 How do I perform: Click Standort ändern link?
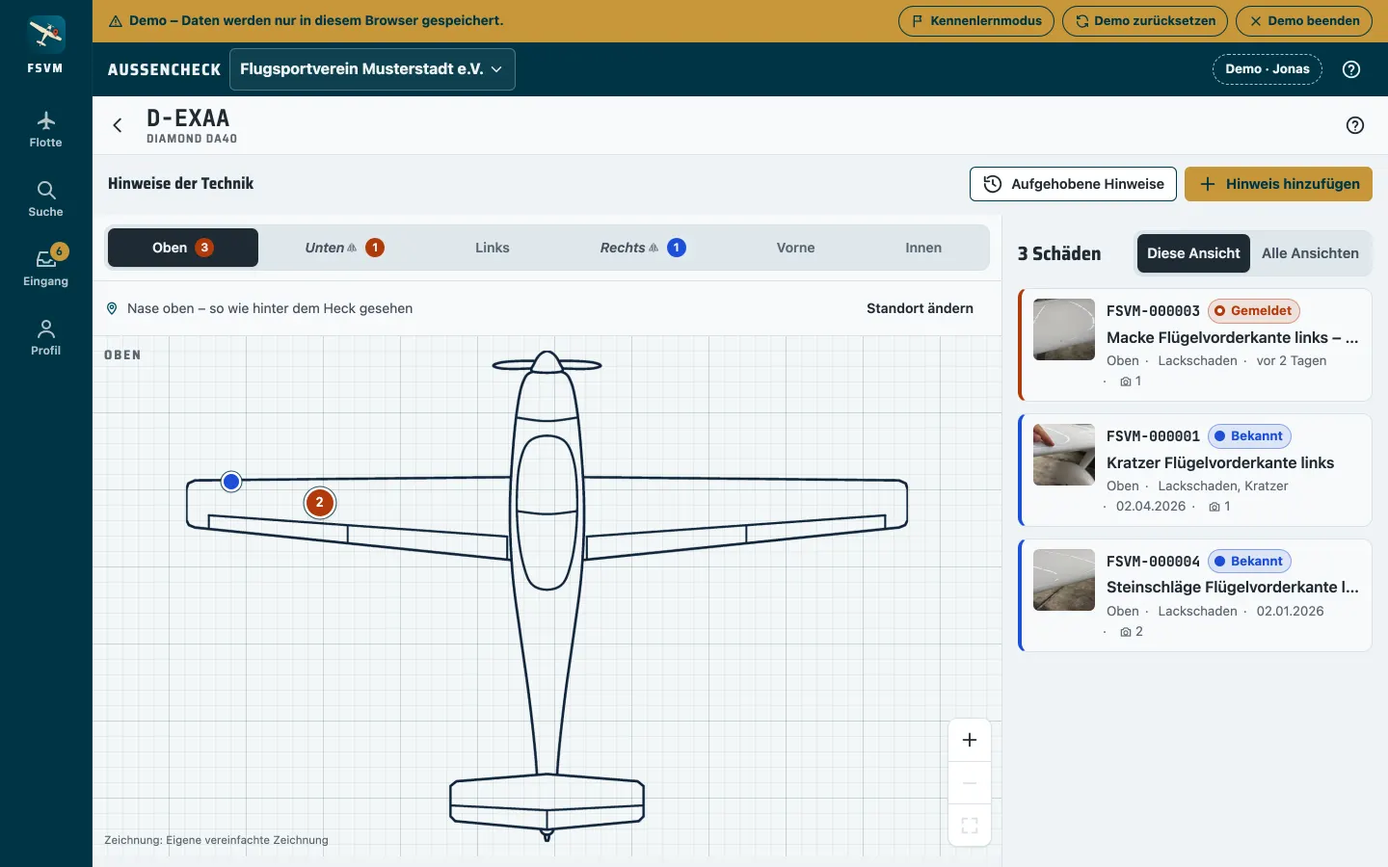(920, 308)
